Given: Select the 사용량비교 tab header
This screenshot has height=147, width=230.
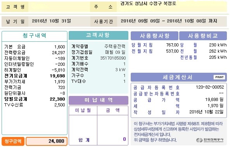Looking at the screenshot, I should [203, 36].
